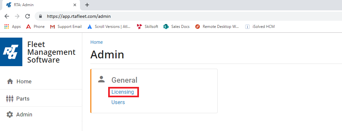Select Parts in the sidebar menu
Screen dimensions: 342x131
23,99
